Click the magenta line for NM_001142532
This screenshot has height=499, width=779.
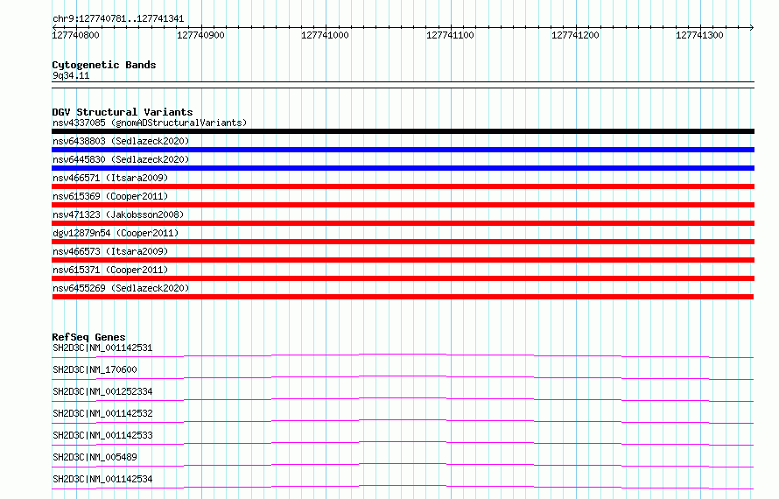pos(403,421)
